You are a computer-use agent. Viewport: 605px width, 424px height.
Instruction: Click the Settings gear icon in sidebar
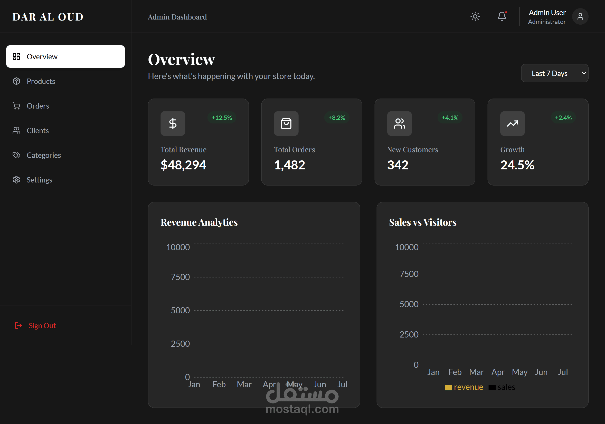click(16, 180)
